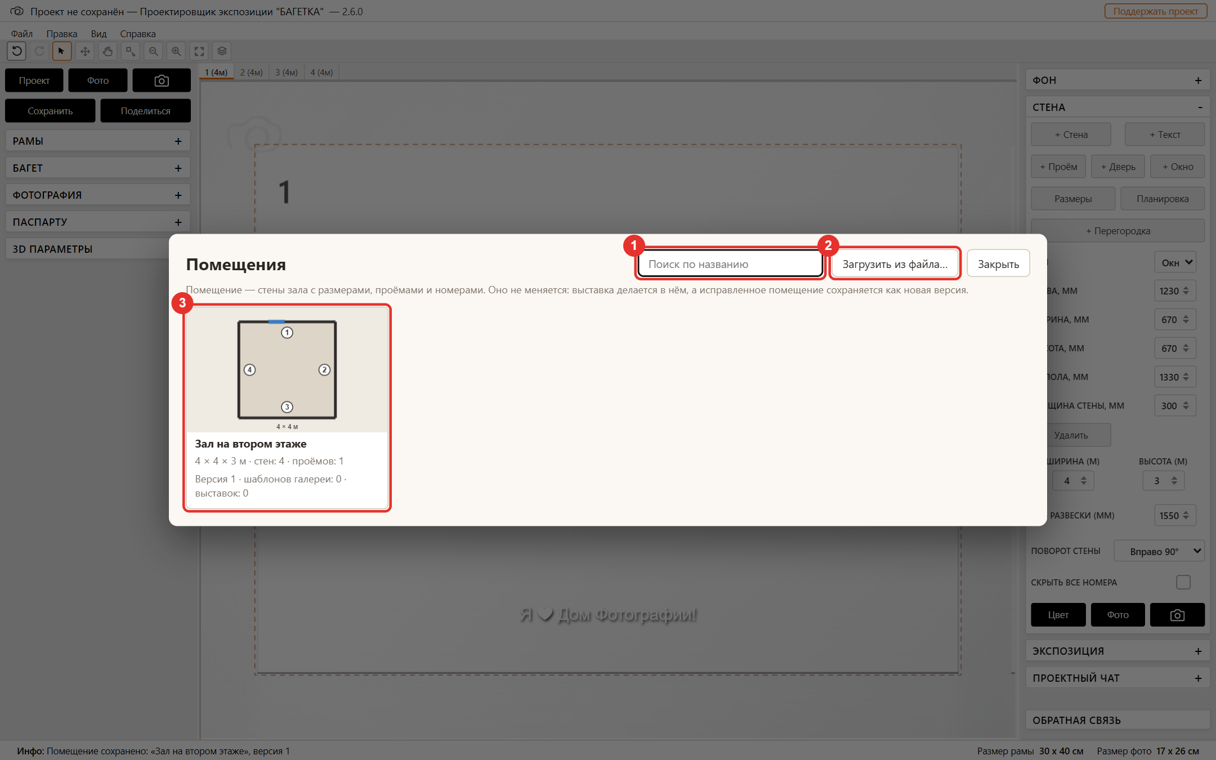Switch to wall tab 4 (4м)
Image resolution: width=1216 pixels, height=760 pixels.
pyautogui.click(x=321, y=72)
